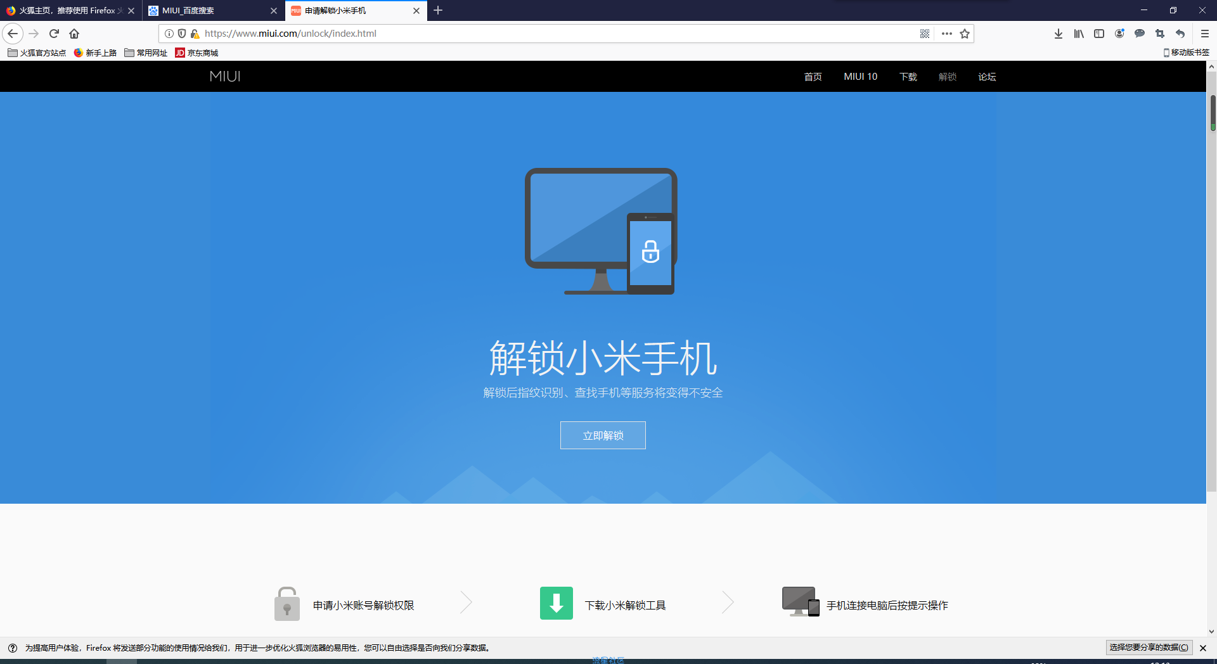Close the MIUI_百度搜索 tab

pos(274,11)
